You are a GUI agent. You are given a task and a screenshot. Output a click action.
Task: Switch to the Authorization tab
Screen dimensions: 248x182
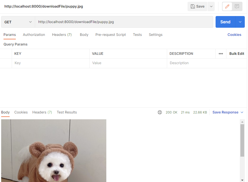34,35
